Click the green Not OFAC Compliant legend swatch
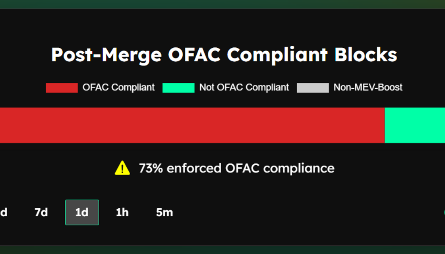This screenshot has width=445, height=254. click(178, 87)
